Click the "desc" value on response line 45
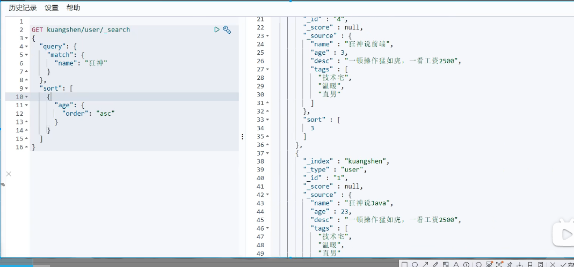 click(x=402, y=220)
